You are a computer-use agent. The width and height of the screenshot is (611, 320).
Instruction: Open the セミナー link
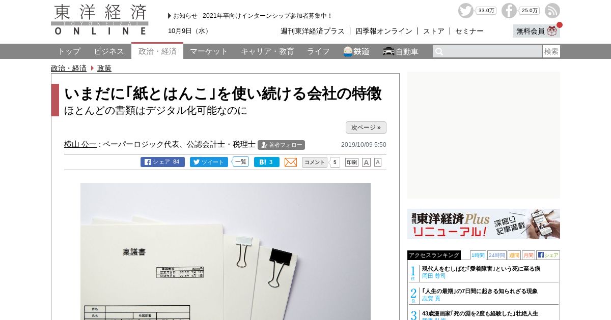point(469,31)
